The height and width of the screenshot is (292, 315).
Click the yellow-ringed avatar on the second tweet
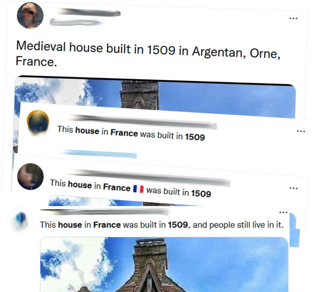point(38,123)
